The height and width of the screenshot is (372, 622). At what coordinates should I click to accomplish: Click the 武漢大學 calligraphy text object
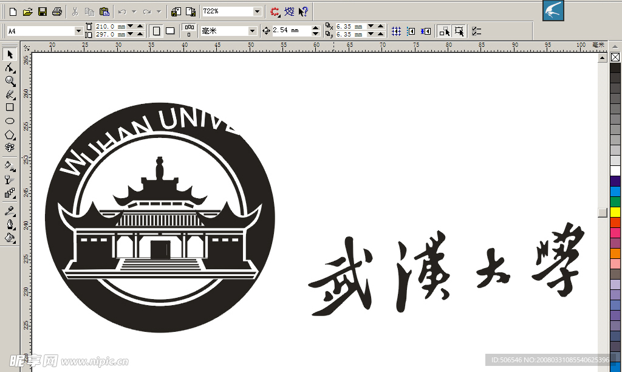tap(446, 269)
